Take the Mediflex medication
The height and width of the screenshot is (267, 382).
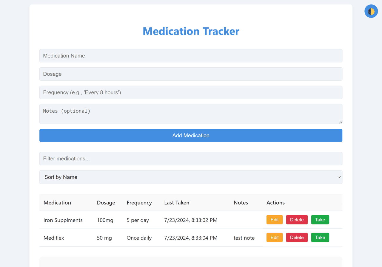(320, 237)
